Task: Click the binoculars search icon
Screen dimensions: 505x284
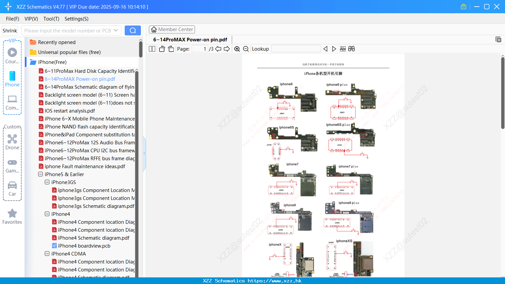Action: coord(351,49)
